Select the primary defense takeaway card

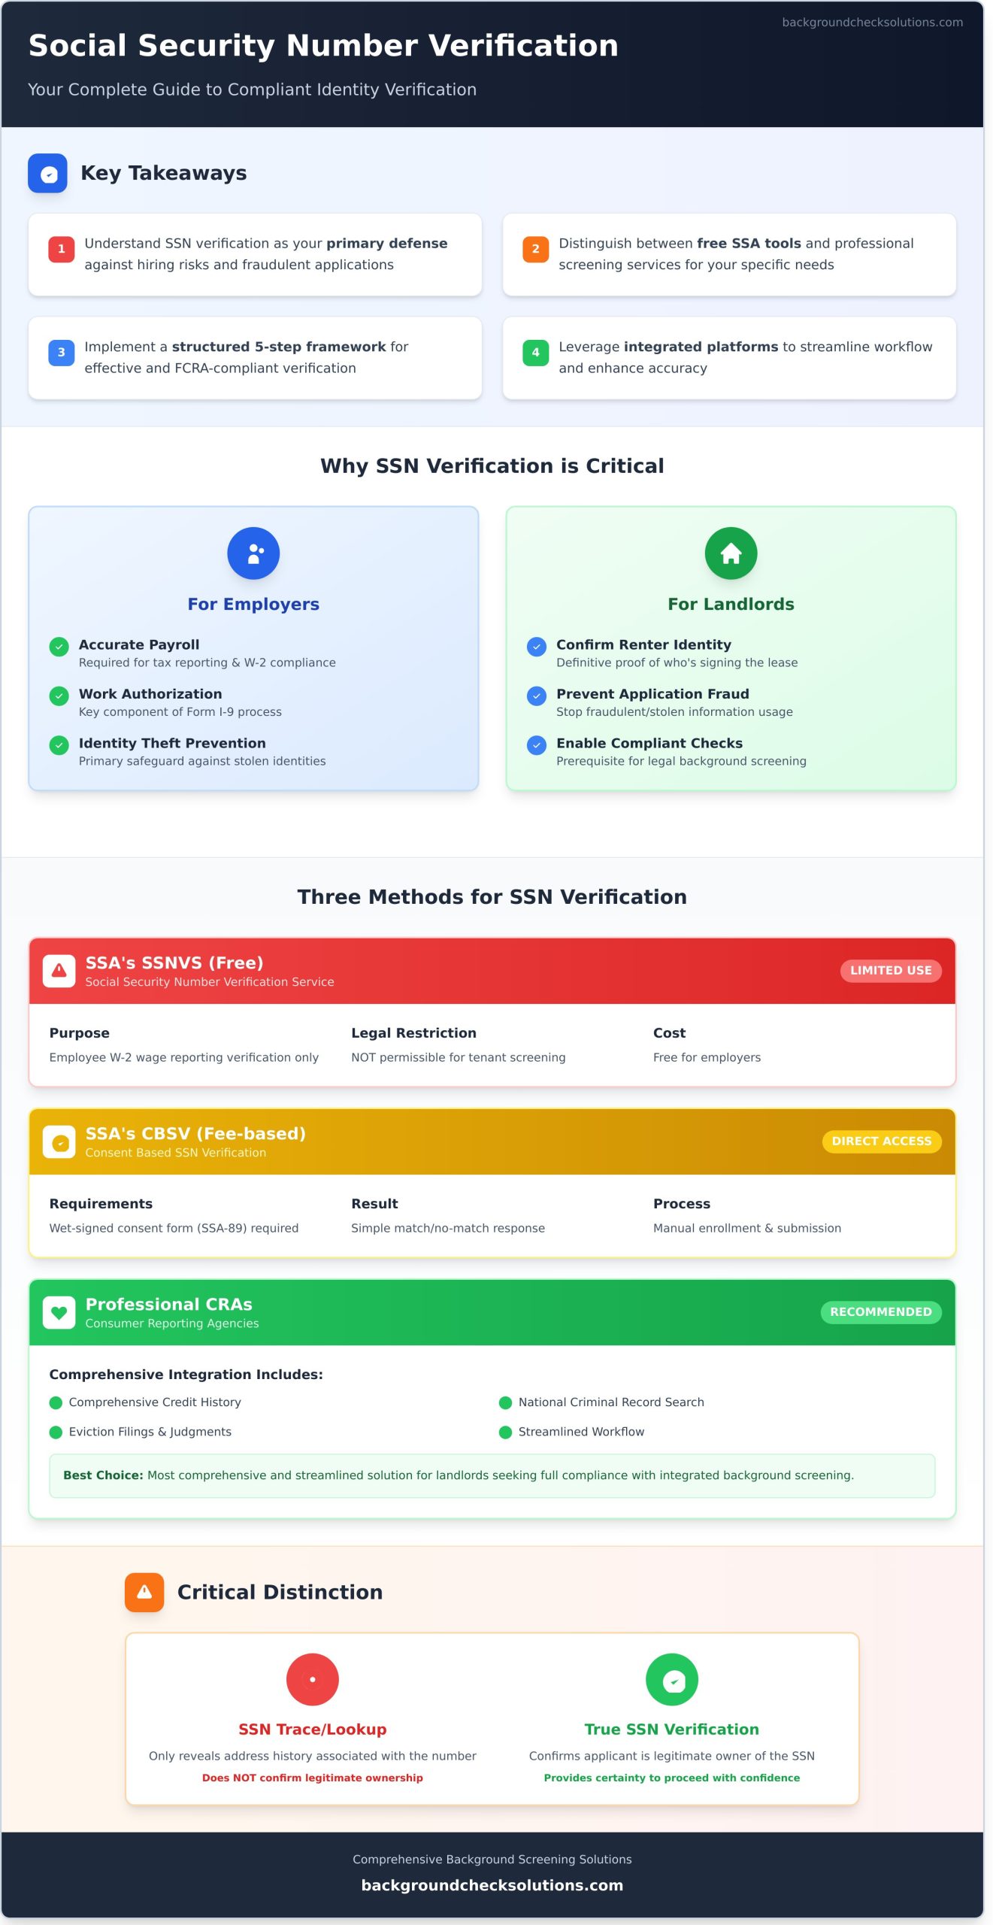pyautogui.click(x=255, y=255)
